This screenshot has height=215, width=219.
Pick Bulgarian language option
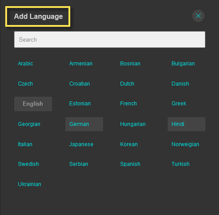coord(183,64)
